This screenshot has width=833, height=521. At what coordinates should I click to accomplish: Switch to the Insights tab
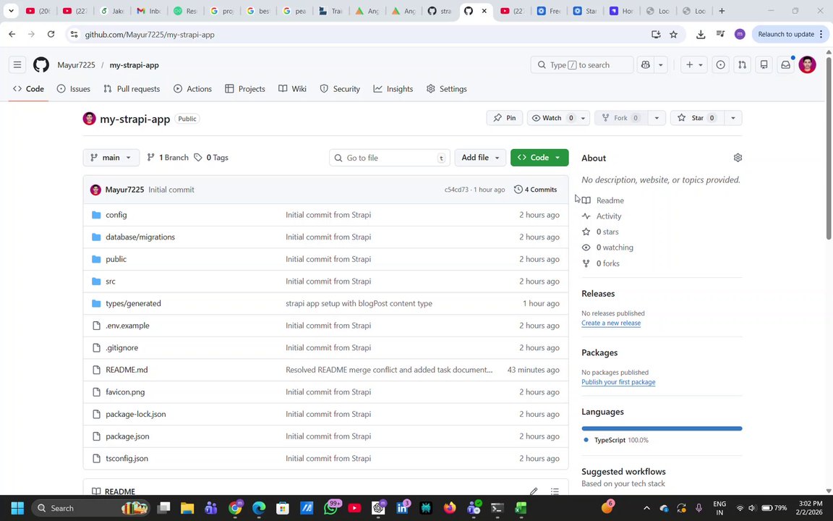coord(393,89)
